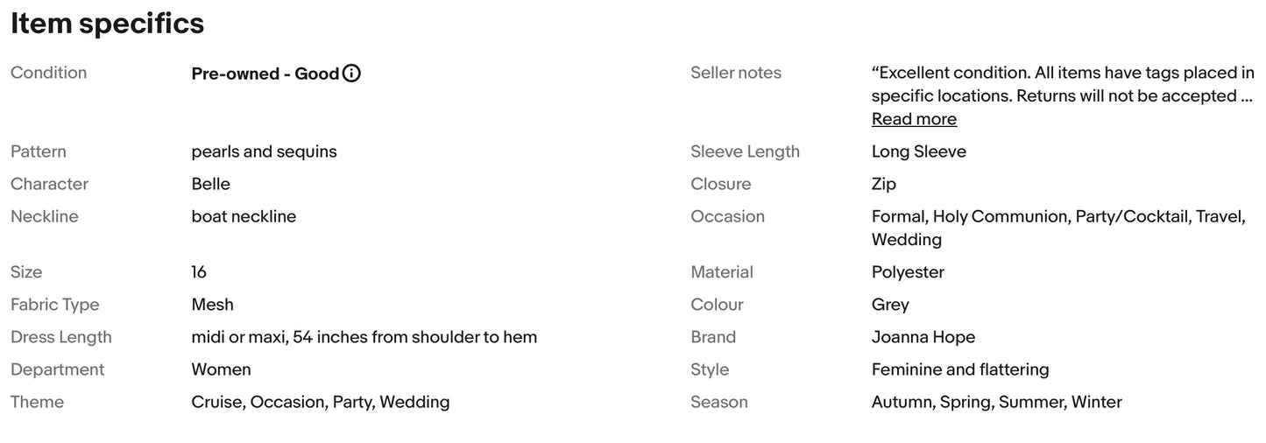Expand seller notes with Read more
Image resolution: width=1266 pixels, height=443 pixels.
pos(914,119)
